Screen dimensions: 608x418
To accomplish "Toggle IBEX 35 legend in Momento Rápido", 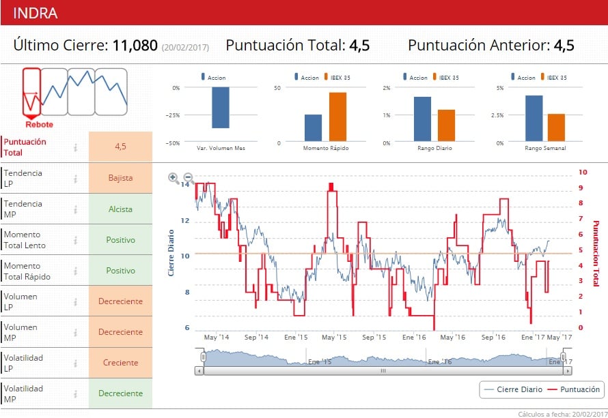I will point(337,78).
